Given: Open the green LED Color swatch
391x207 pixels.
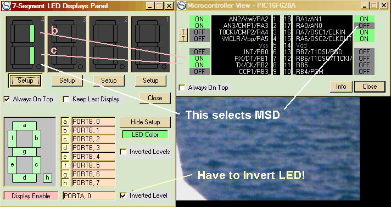Looking at the screenshot, I should coord(145,135).
